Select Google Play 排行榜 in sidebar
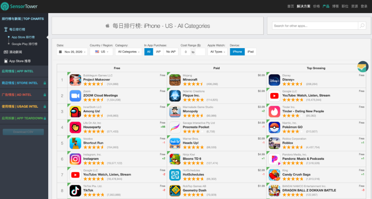This screenshot has width=372, height=199. click(x=24, y=44)
